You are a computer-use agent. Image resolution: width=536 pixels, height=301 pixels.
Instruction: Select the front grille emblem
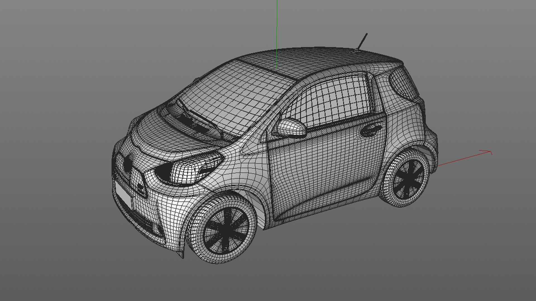coord(128,164)
